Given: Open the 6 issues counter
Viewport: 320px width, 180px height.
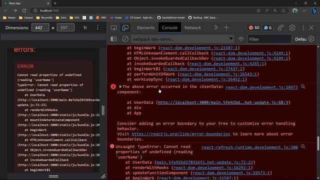Looking at the screenshot, I should click(x=267, y=27).
